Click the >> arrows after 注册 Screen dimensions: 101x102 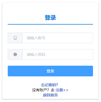[x=66, y=90]
